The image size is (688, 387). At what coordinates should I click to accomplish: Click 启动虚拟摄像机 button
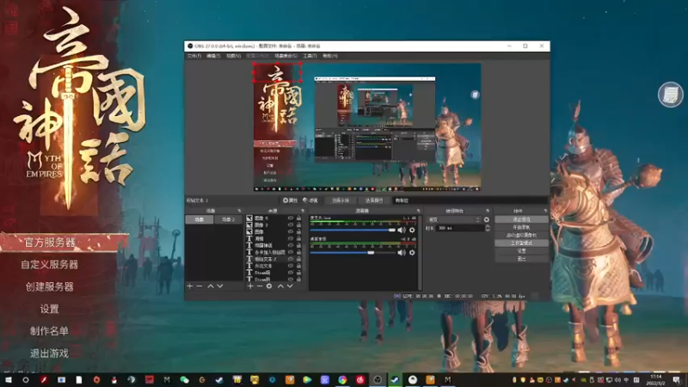(521, 235)
